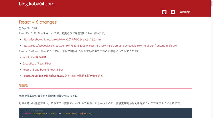This screenshot has height=118, width=213.
Task: Click the intro sentence Reactのv16がリリースされたので
Action: click(62, 33)
